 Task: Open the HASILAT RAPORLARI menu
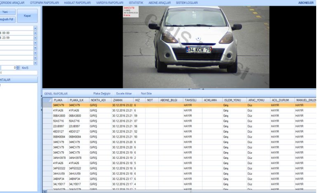(77, 3)
